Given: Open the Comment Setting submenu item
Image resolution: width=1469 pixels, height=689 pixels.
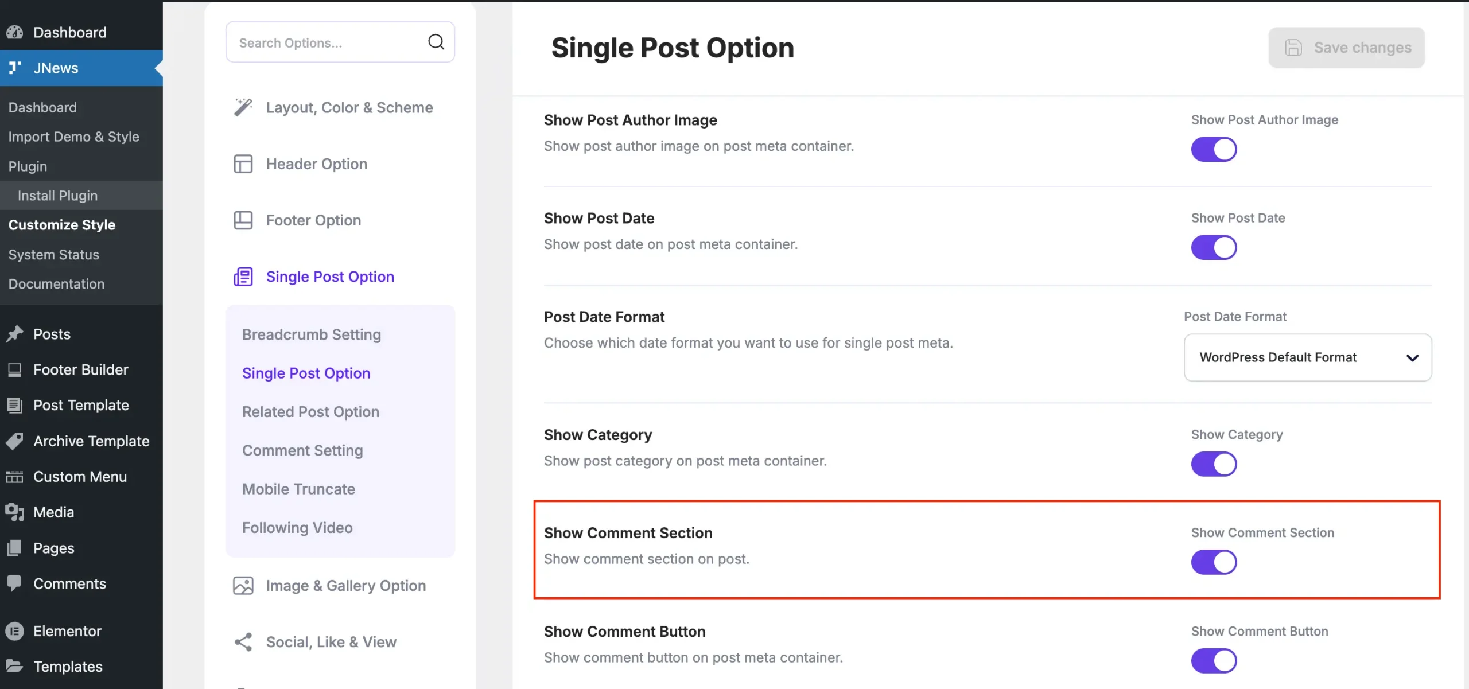Looking at the screenshot, I should pyautogui.click(x=302, y=451).
